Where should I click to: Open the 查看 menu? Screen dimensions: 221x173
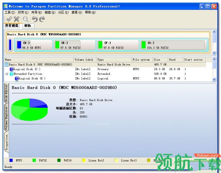[x=77, y=13]
